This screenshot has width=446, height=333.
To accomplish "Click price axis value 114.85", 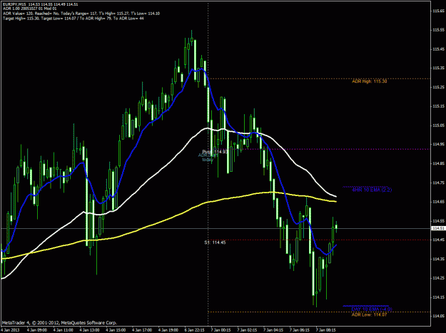I will click(438, 164).
